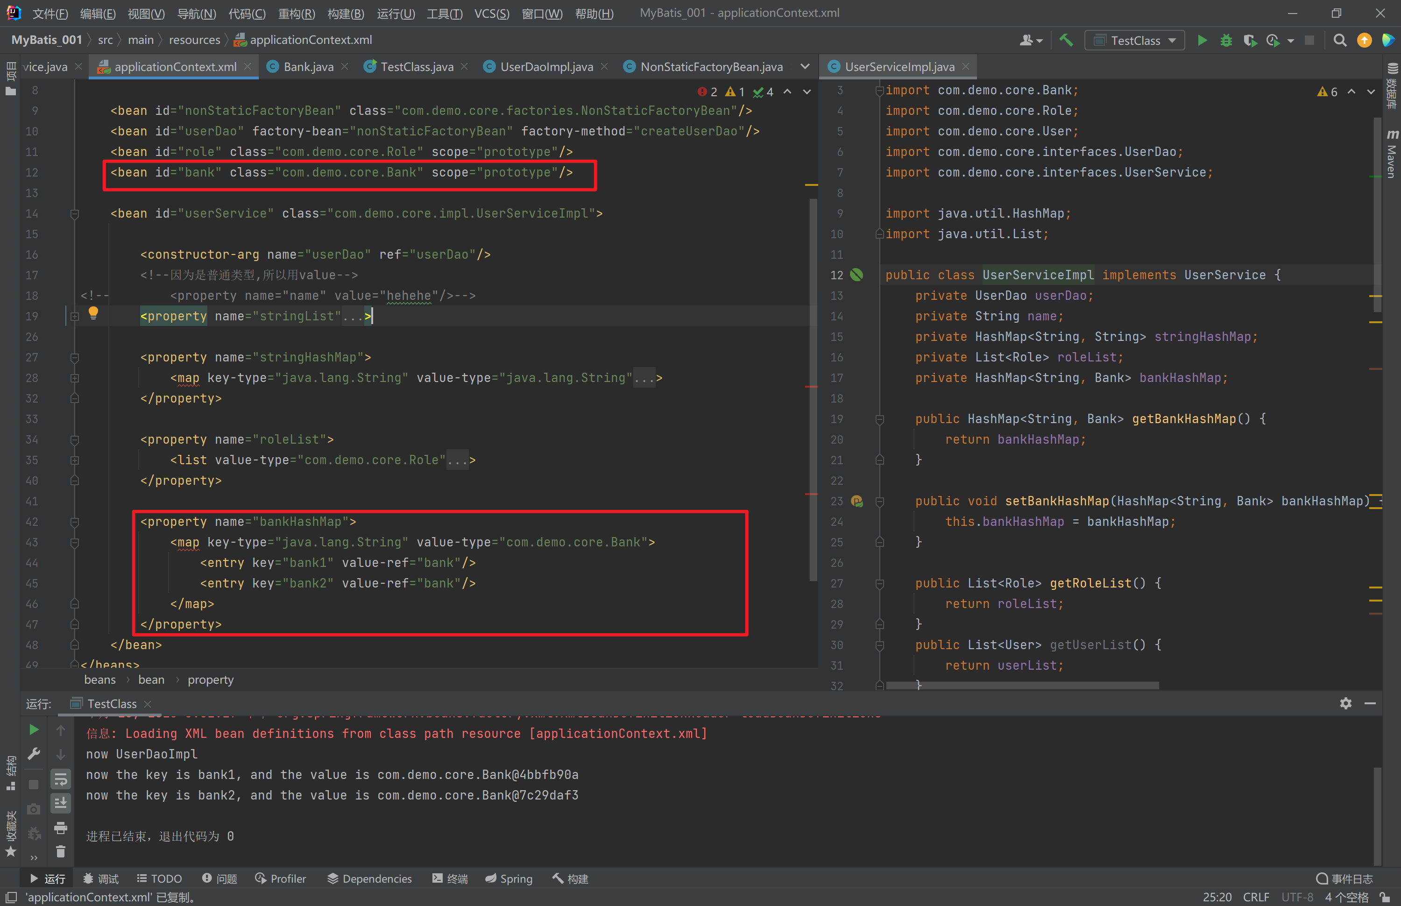This screenshot has width=1401, height=906.
Task: Click the Build hammer icon
Action: pos(1066,40)
